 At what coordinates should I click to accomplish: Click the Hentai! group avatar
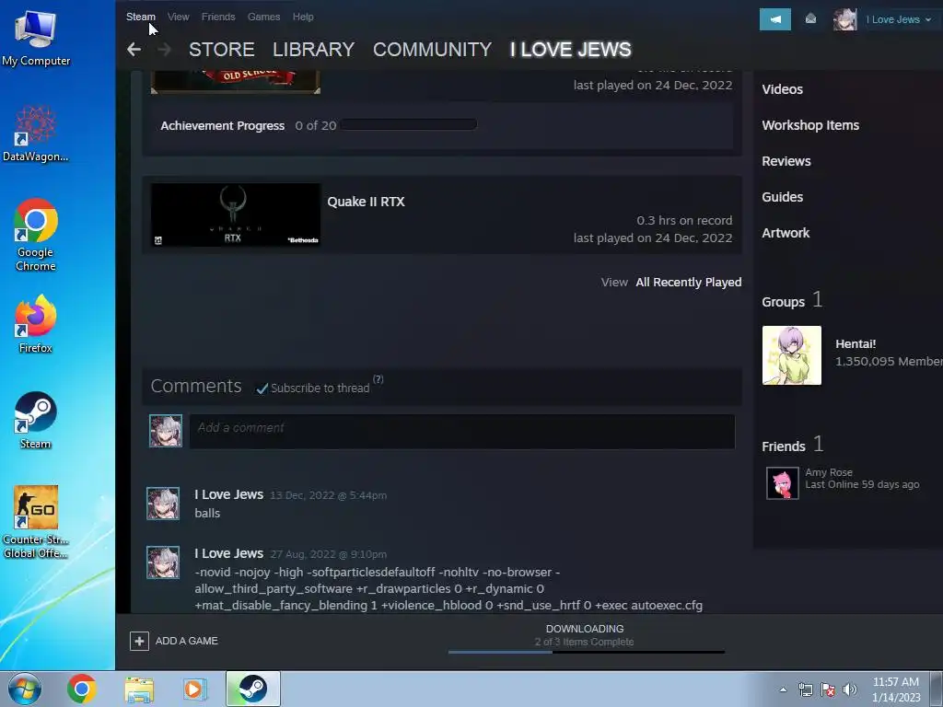[791, 355]
